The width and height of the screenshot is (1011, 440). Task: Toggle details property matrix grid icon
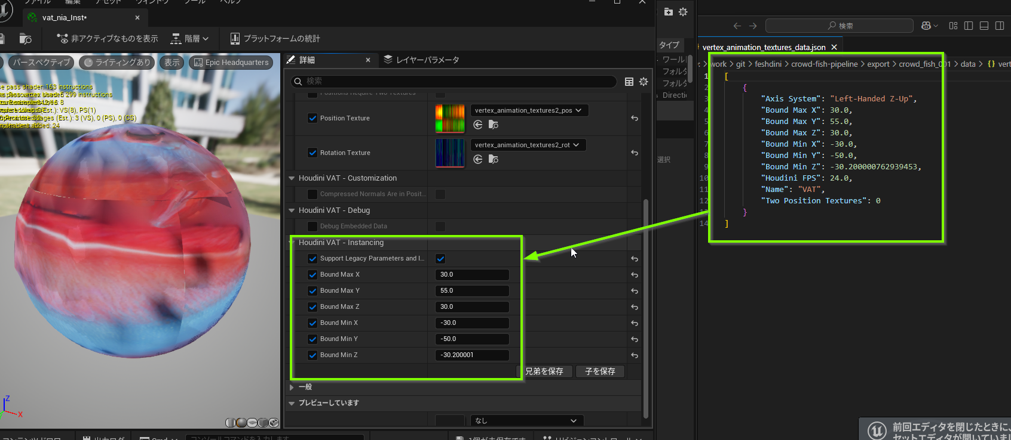629,82
